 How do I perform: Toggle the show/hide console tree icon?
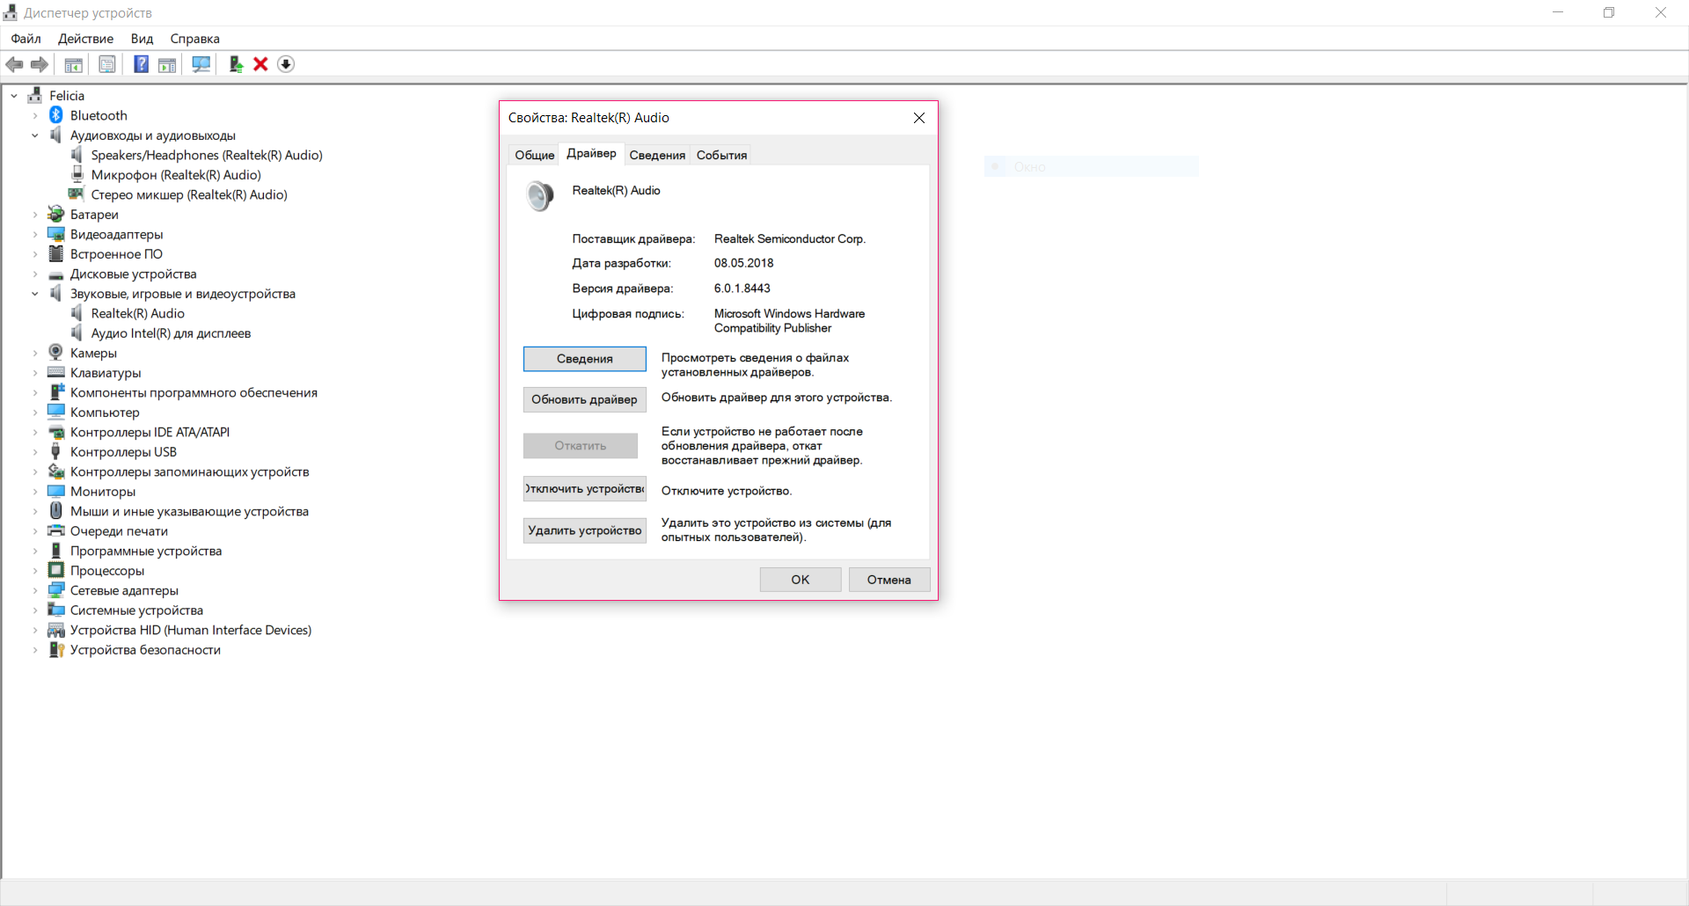point(74,64)
